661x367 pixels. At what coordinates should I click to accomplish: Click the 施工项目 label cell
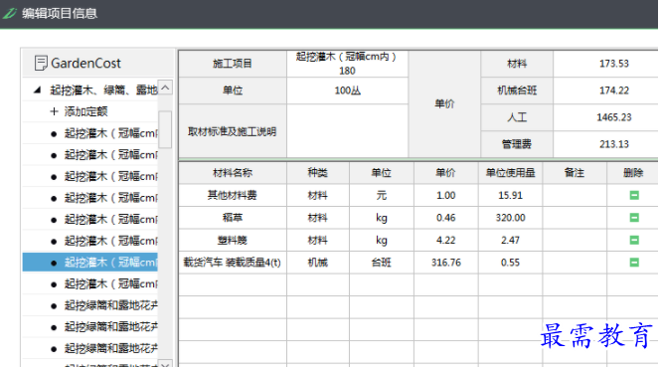click(x=233, y=64)
